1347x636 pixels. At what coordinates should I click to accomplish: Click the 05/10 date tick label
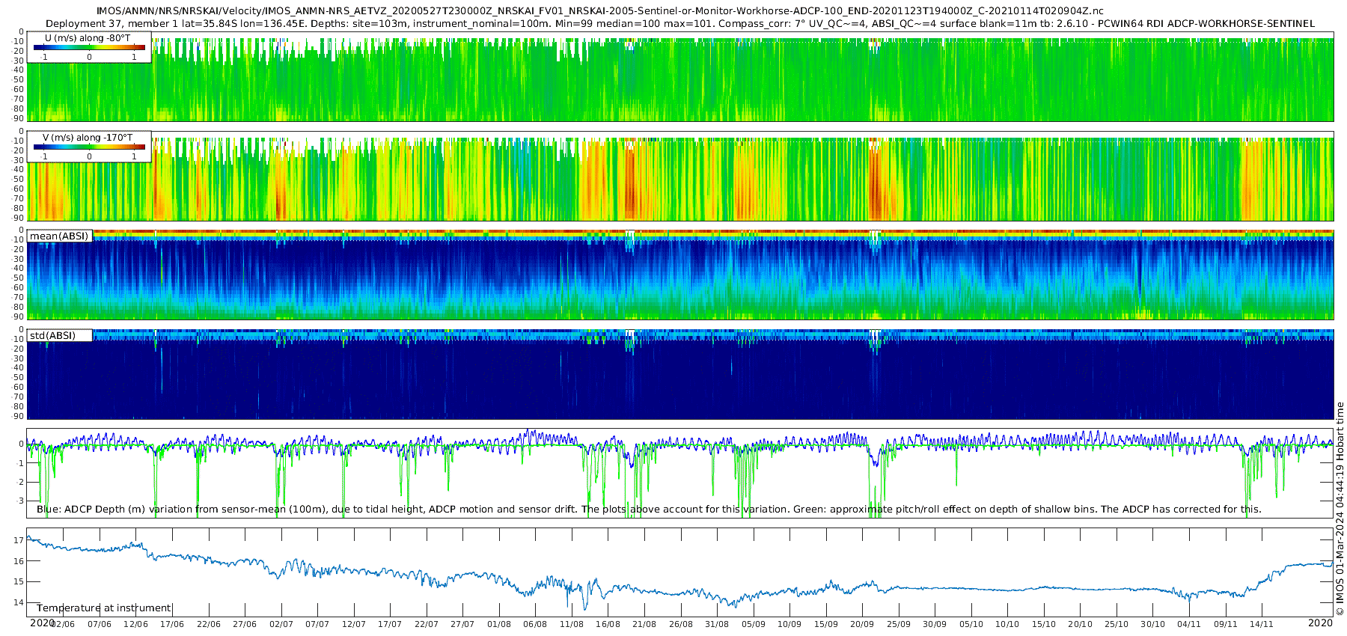tap(971, 625)
